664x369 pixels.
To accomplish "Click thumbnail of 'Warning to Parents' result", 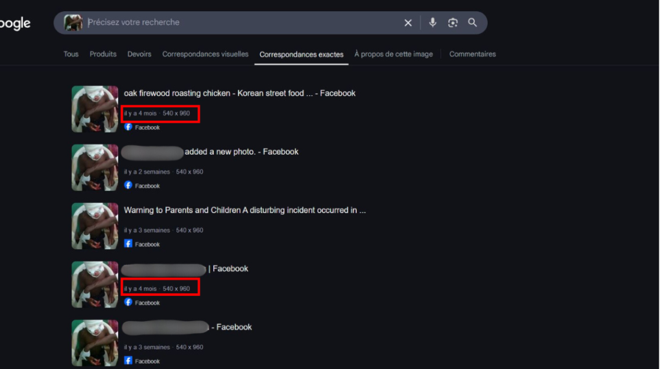I will (x=95, y=226).
